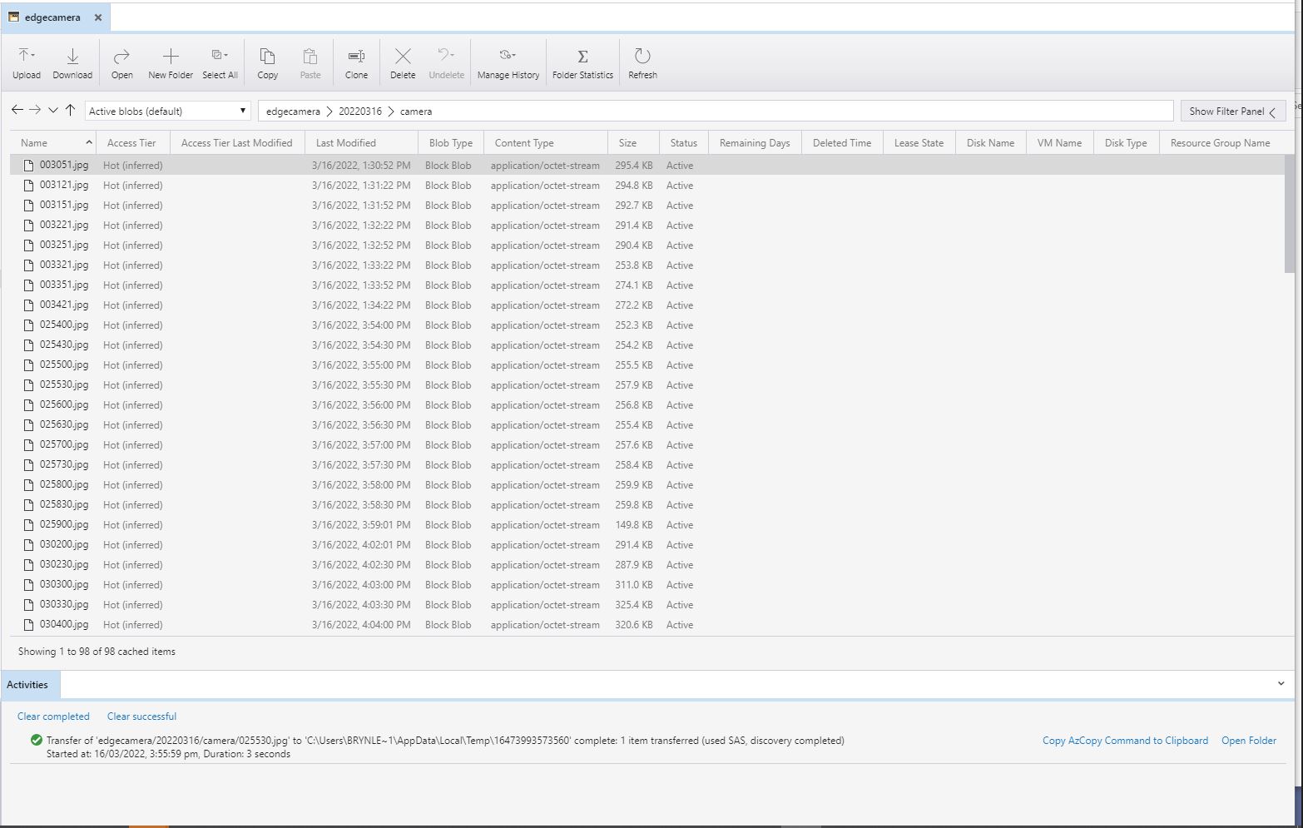Navigate up one folder level
The width and height of the screenshot is (1303, 828).
[71, 110]
